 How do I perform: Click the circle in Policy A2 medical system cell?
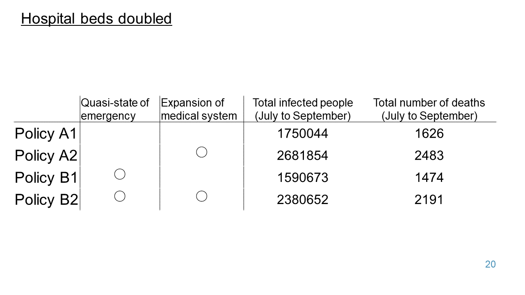click(201, 152)
